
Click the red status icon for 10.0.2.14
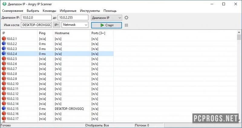coord(4,103)
